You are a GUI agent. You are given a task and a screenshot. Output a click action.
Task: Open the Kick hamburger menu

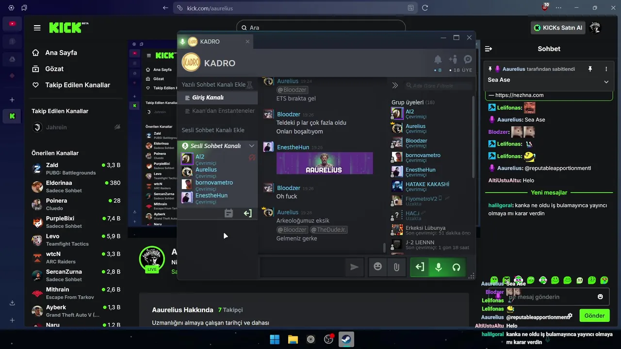click(x=37, y=28)
